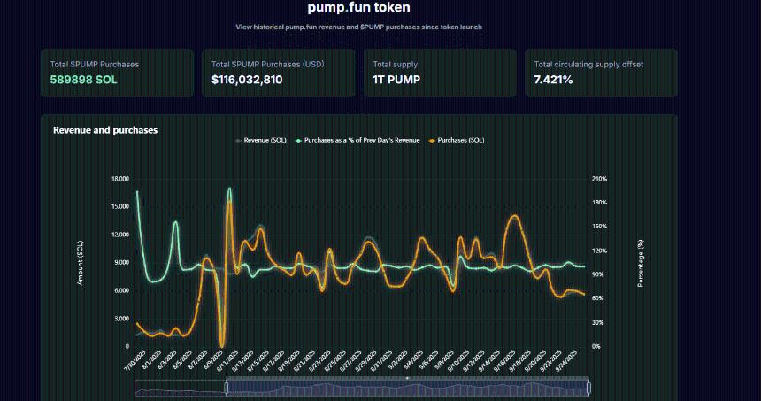Toggle Purchases as a % of Prev Day's Revenue legend
This screenshot has height=401, width=761.
pos(363,141)
